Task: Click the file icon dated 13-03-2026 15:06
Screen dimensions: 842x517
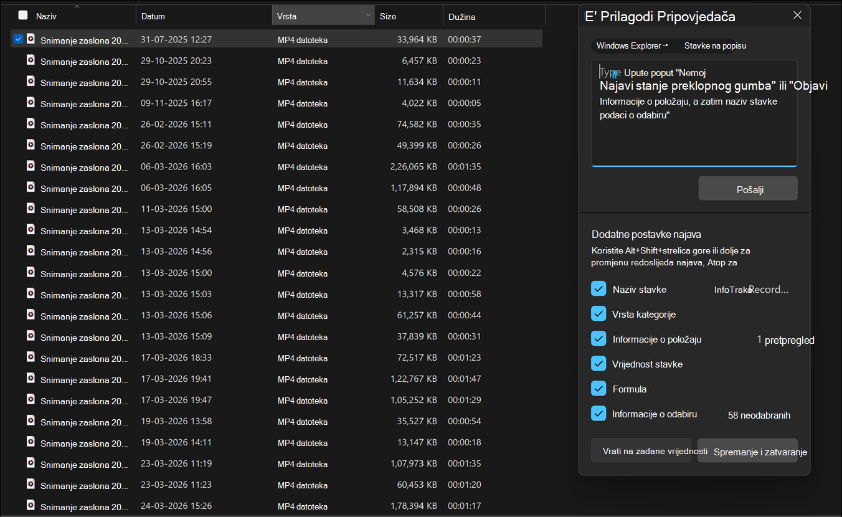Action: [31, 315]
